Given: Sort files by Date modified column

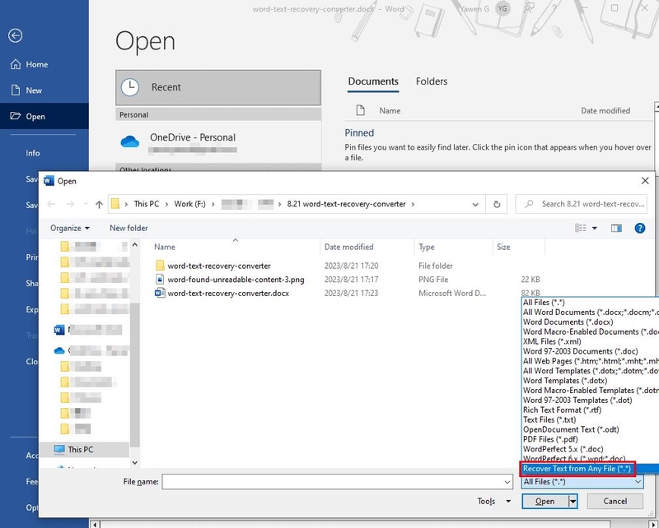Looking at the screenshot, I should point(348,247).
